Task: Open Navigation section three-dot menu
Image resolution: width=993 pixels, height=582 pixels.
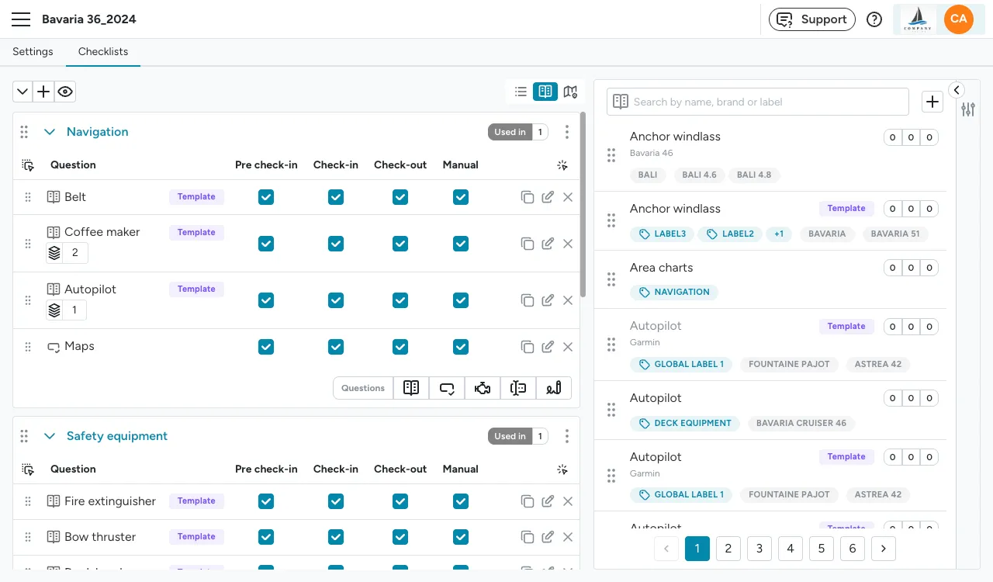Action: pyautogui.click(x=567, y=132)
